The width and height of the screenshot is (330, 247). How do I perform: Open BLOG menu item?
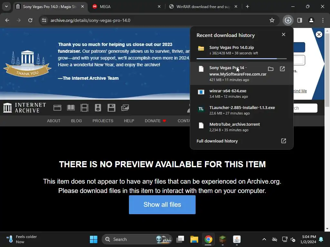coord(76,121)
